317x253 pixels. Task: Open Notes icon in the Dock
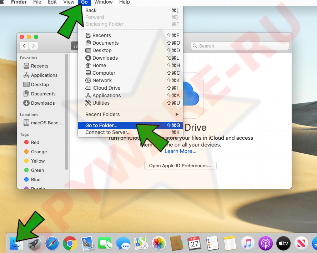click(x=230, y=243)
